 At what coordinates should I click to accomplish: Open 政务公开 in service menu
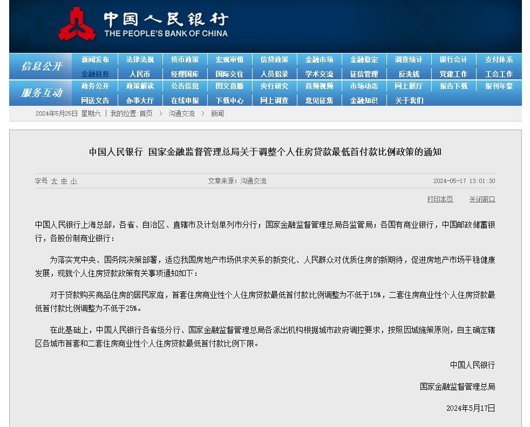(95, 86)
